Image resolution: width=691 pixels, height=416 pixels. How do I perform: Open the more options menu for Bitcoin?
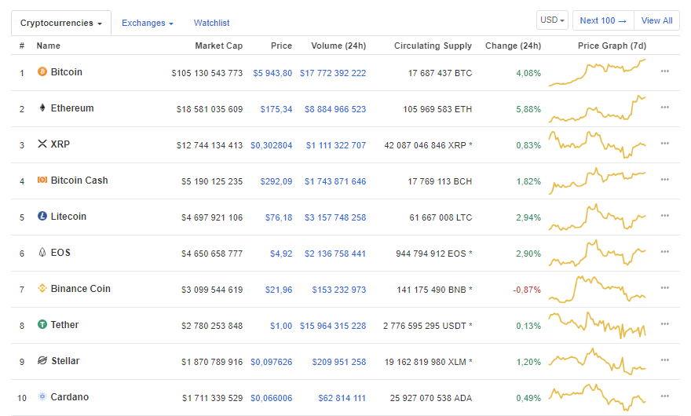pyautogui.click(x=665, y=71)
